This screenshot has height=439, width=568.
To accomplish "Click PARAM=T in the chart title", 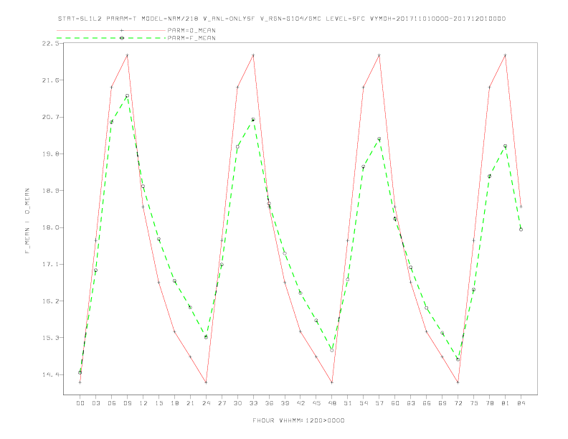I will point(122,19).
